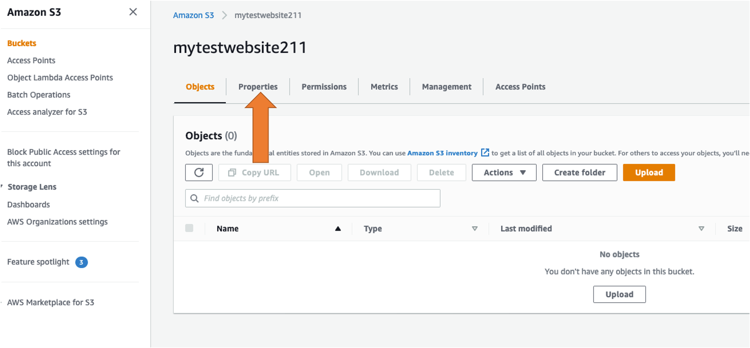
Task: Sort objects by Name ascending arrow
Action: coord(338,228)
